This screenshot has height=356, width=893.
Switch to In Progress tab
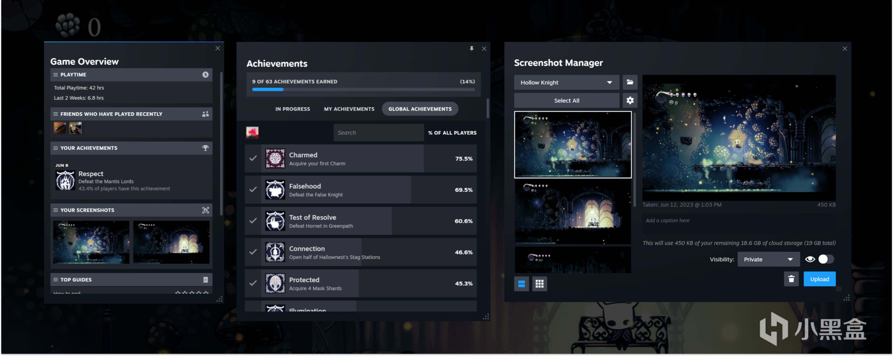[292, 109]
